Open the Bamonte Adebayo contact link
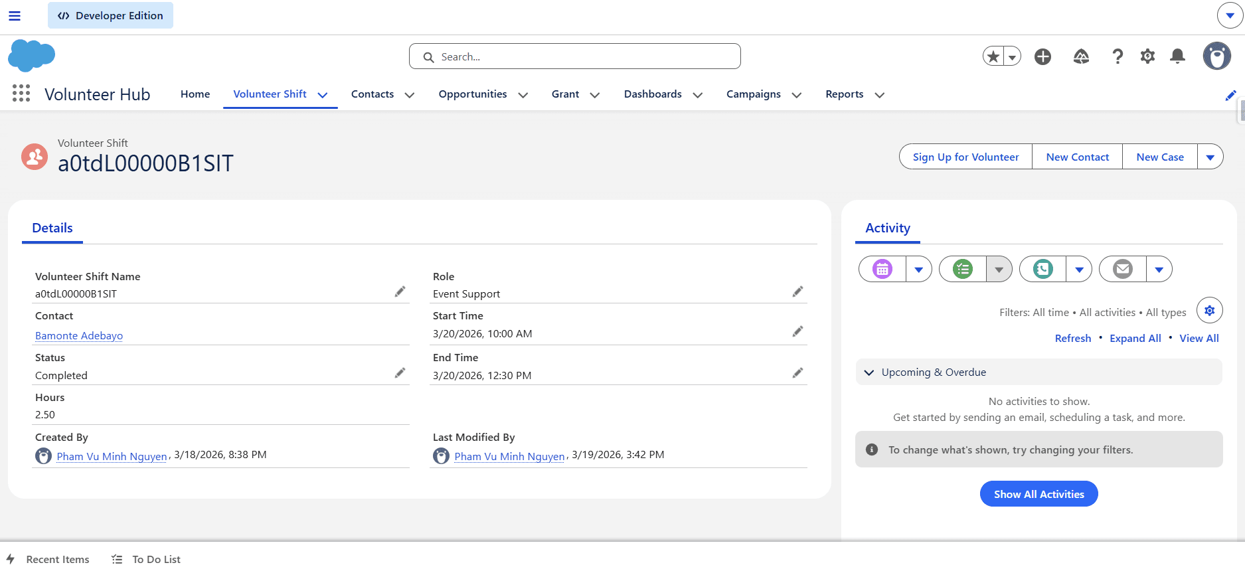 (79, 335)
